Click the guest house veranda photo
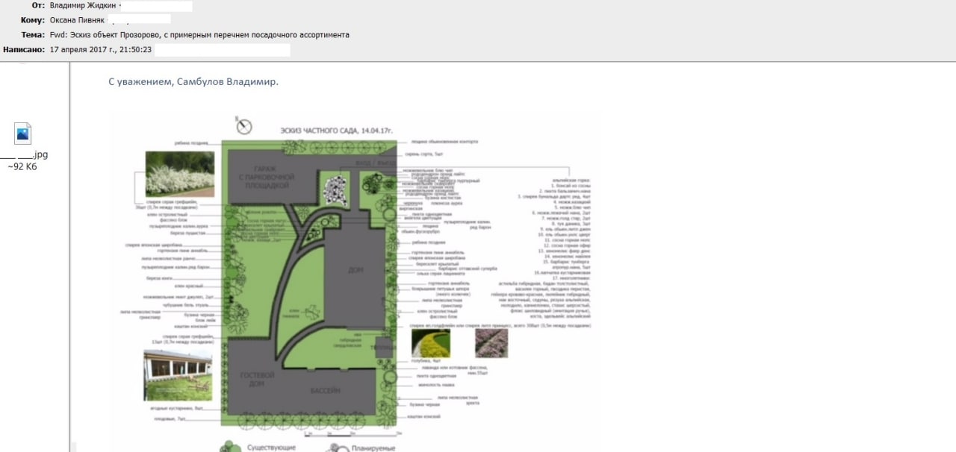This screenshot has height=452, width=956. coord(178,375)
